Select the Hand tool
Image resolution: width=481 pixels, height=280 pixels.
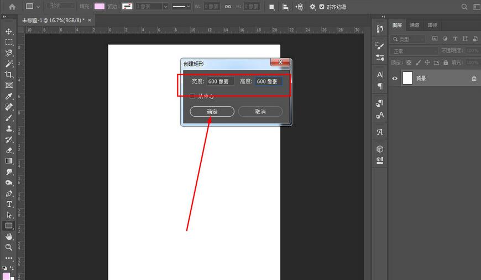coord(9,236)
